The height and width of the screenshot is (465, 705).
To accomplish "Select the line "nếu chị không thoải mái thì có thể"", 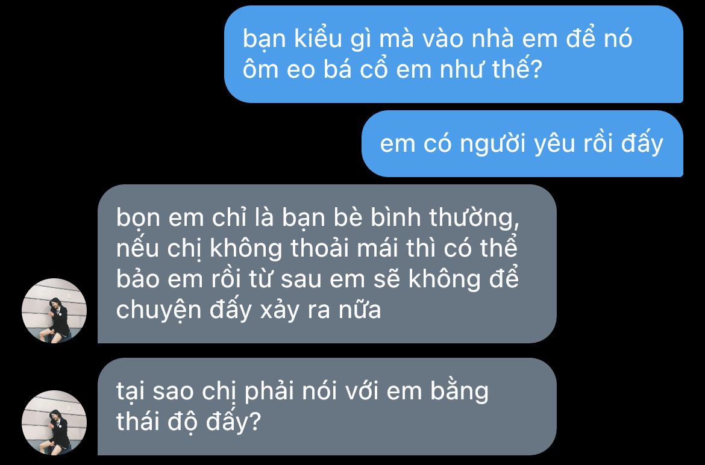I will 317,248.
